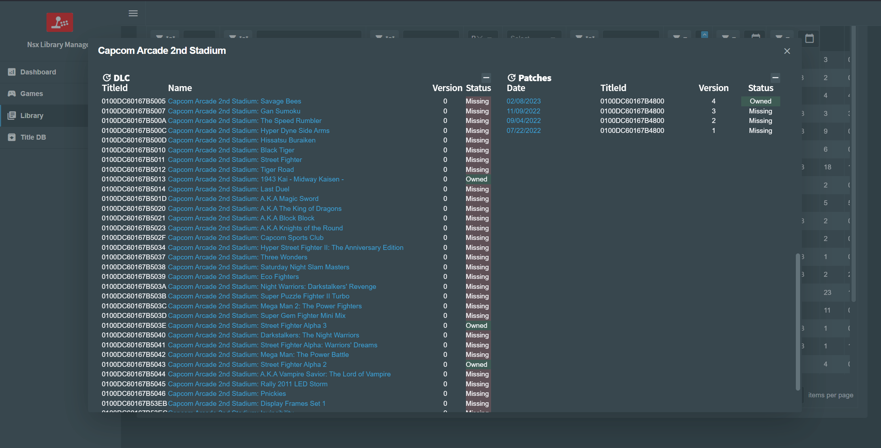Open the Street Fighter Alpha 2 link

[247, 364]
